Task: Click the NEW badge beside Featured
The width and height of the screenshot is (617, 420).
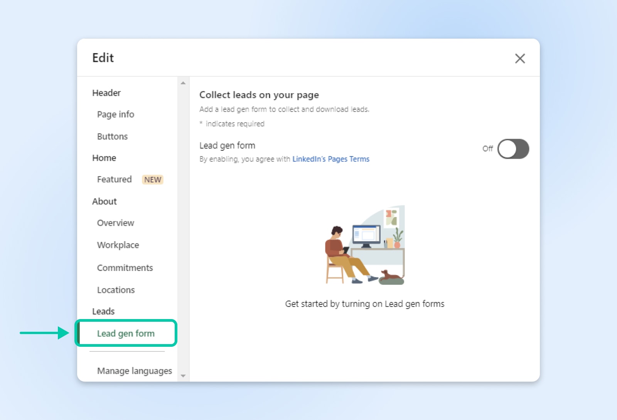Action: [153, 180]
